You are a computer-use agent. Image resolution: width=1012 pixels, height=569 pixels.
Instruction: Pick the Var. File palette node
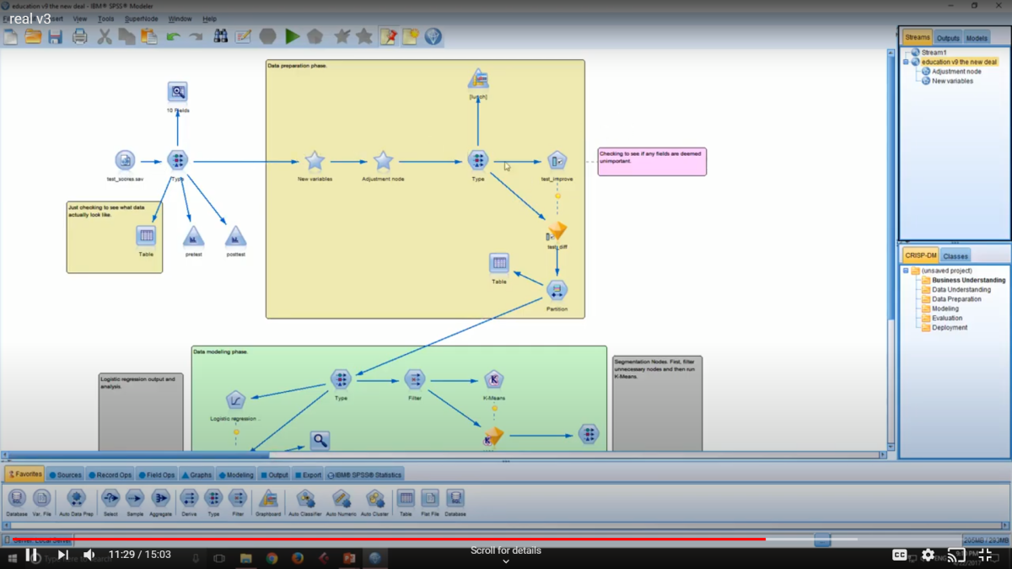click(41, 498)
